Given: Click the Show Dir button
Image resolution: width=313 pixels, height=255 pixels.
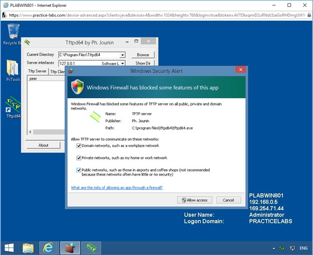Looking at the screenshot, I should (143, 63).
